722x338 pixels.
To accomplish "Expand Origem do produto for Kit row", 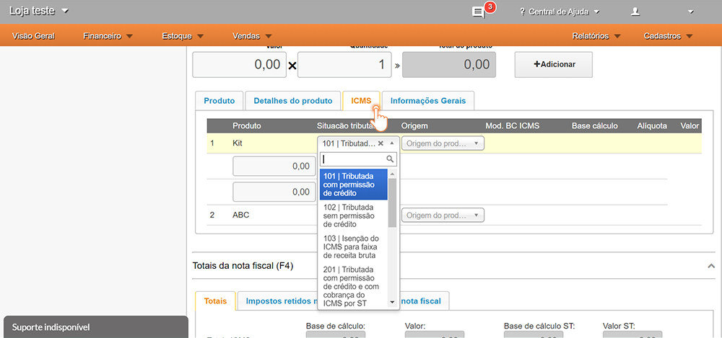I will pos(443,143).
